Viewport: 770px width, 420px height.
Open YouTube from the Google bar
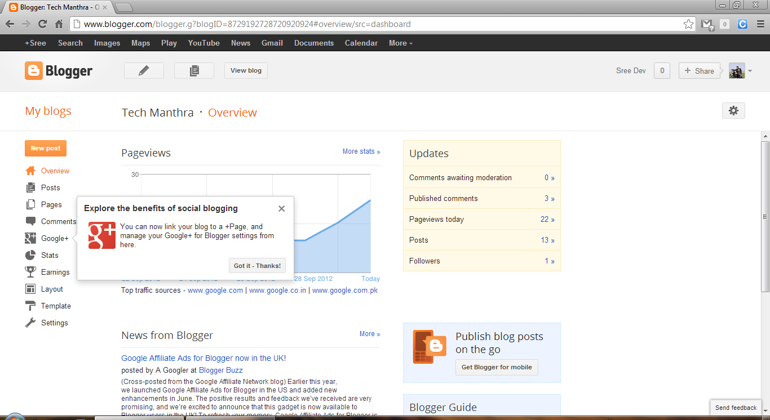pyautogui.click(x=204, y=43)
